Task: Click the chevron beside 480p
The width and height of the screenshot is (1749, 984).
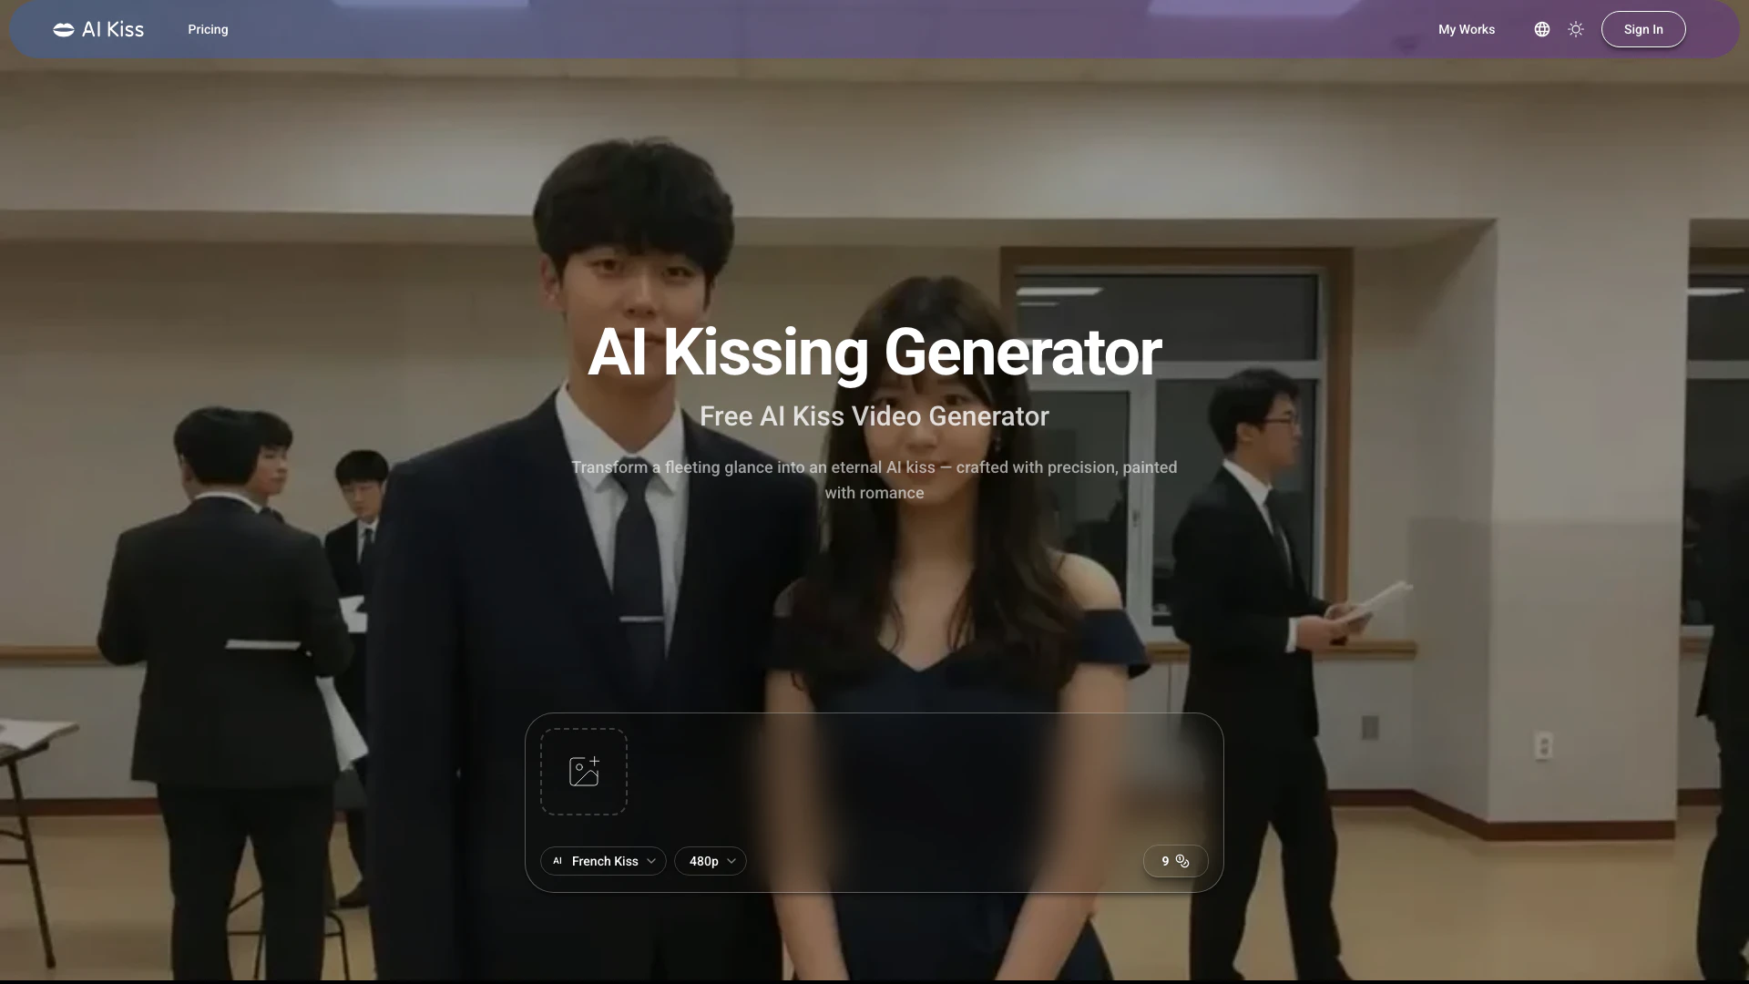Action: pos(731,861)
